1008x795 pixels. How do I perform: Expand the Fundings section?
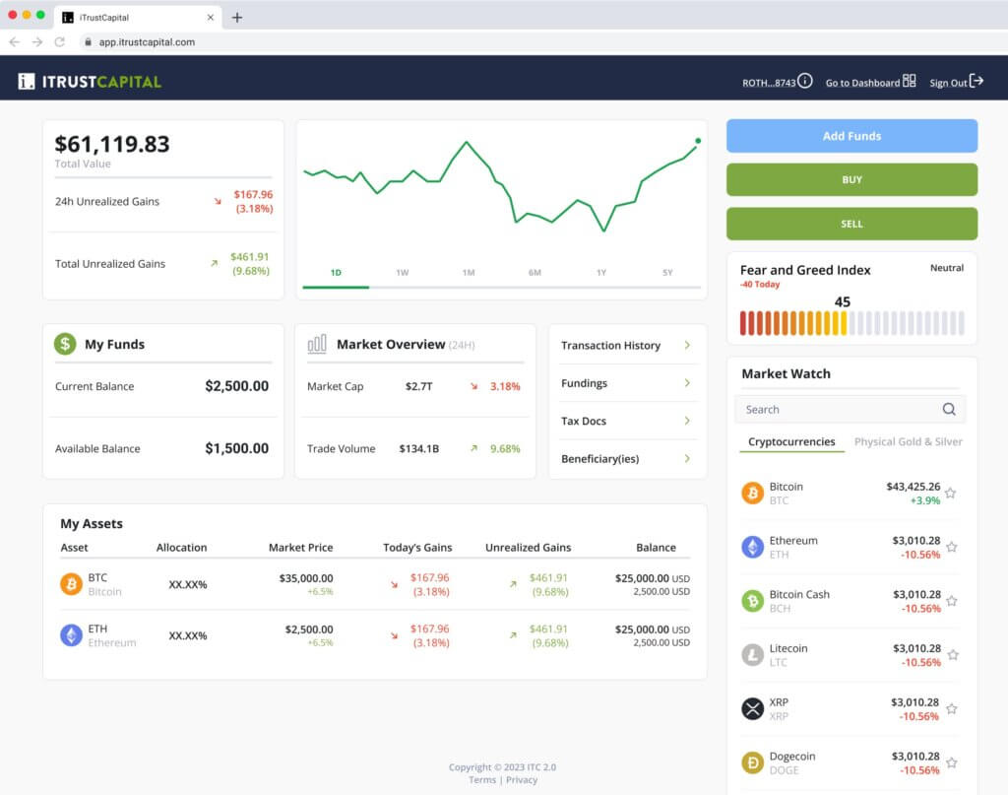pos(627,383)
